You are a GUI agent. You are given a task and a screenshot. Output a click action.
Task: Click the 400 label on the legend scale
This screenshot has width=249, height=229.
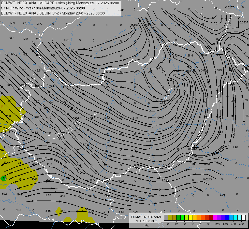[x=241, y=224]
